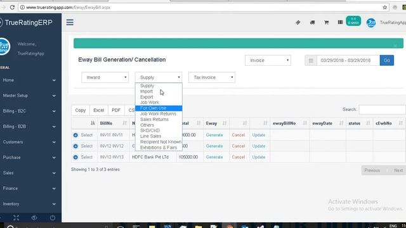The width and height of the screenshot is (406, 228).
Task: Click the middle sidebar footer icon
Action: pyautogui.click(x=34, y=218)
